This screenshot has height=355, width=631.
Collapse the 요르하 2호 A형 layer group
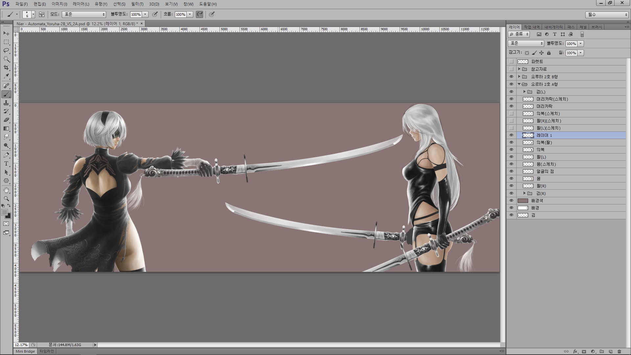(x=519, y=84)
